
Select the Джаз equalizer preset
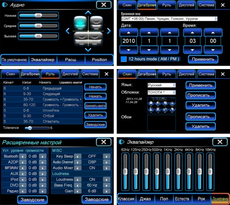click(x=145, y=199)
